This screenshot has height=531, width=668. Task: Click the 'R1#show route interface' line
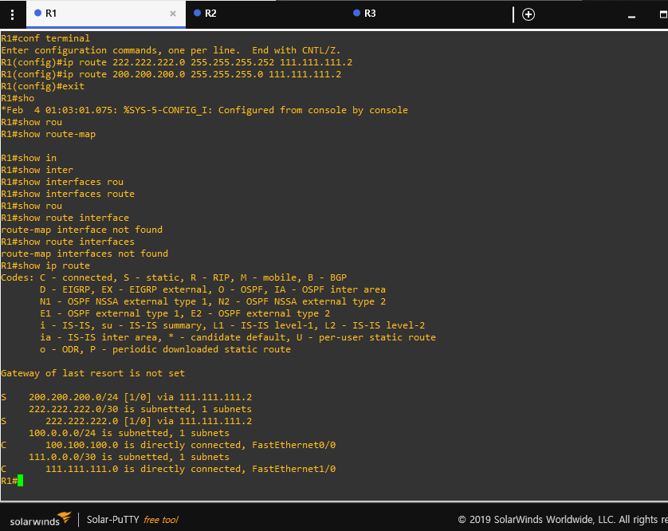65,218
